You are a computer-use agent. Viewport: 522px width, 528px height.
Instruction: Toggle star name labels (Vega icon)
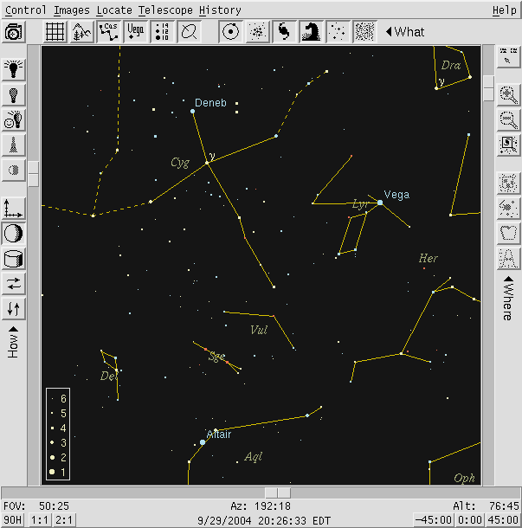[136, 32]
